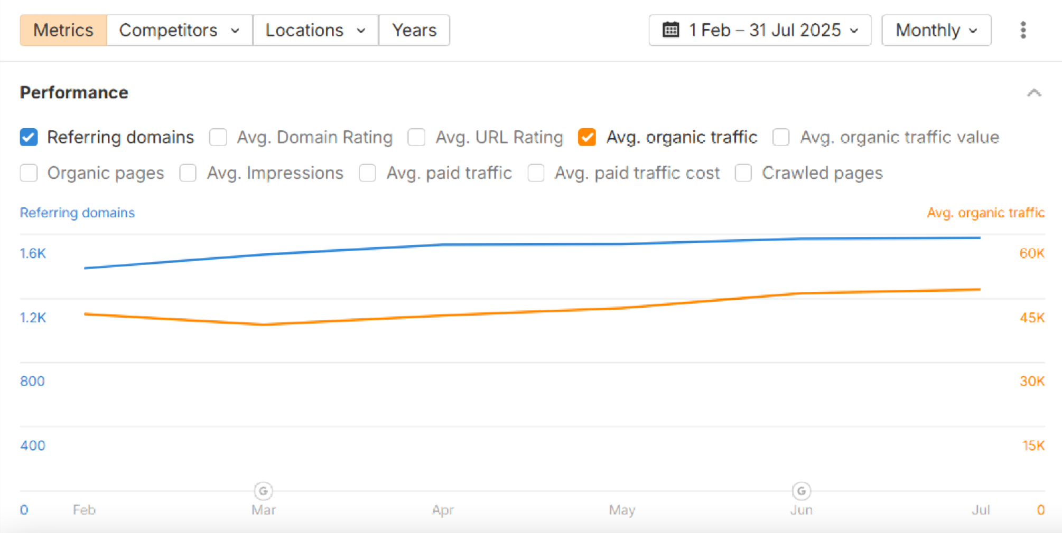
Task: Check the Crawled pages checkbox
Action: coord(743,173)
